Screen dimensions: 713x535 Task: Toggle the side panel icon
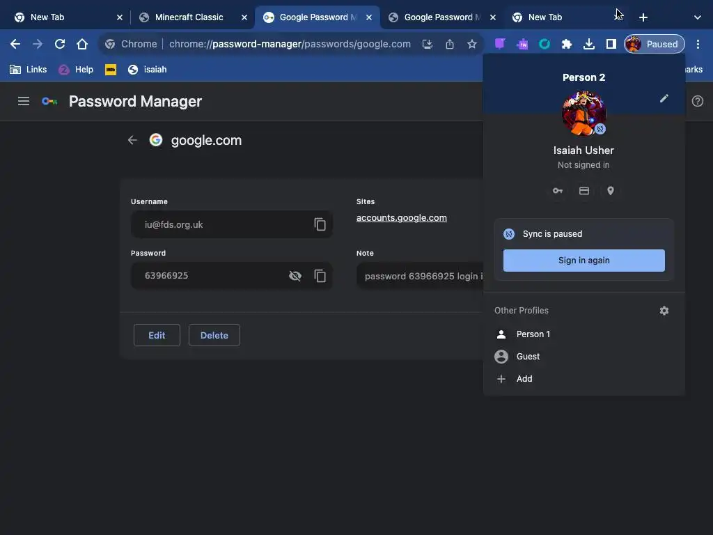tap(611, 44)
